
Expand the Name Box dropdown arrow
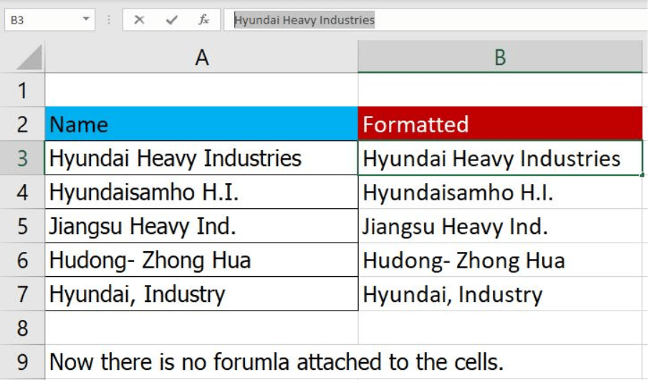tap(87, 20)
